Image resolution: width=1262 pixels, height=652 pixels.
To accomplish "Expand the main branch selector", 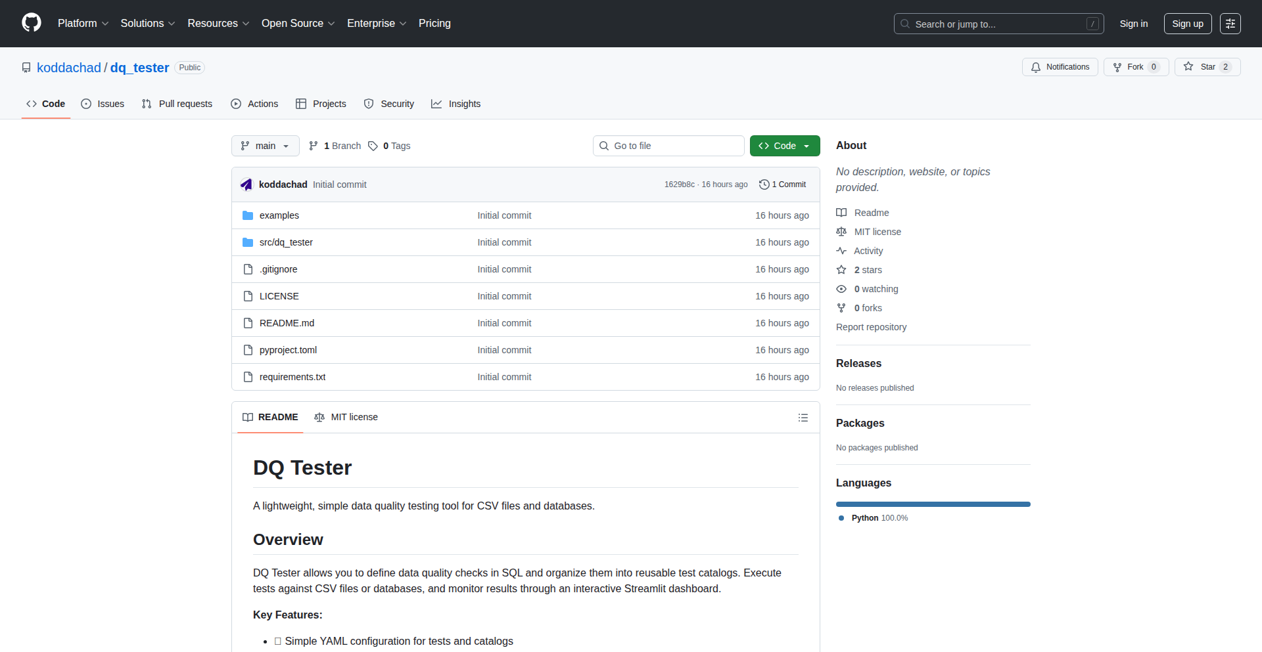I will click(x=265, y=146).
